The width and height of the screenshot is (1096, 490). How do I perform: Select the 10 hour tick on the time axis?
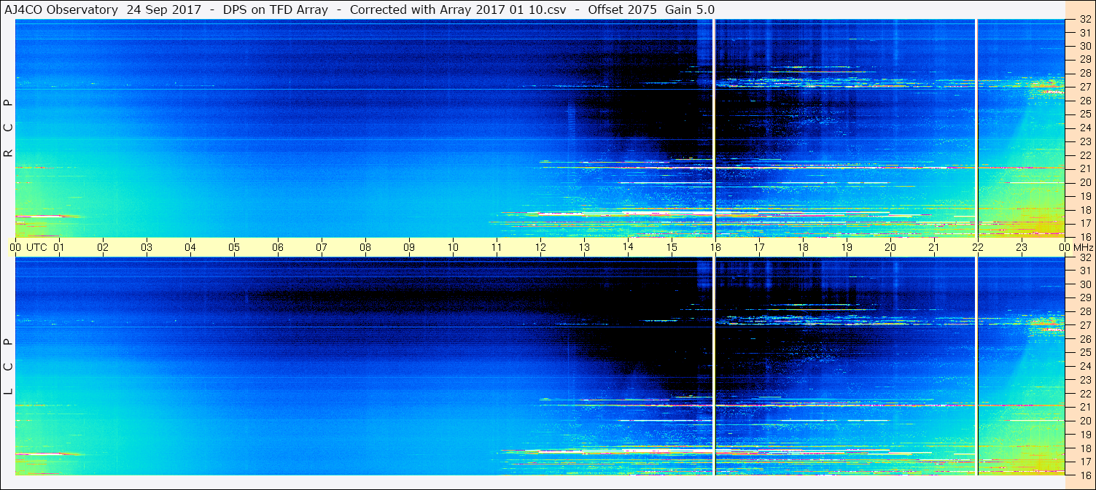[x=453, y=247]
